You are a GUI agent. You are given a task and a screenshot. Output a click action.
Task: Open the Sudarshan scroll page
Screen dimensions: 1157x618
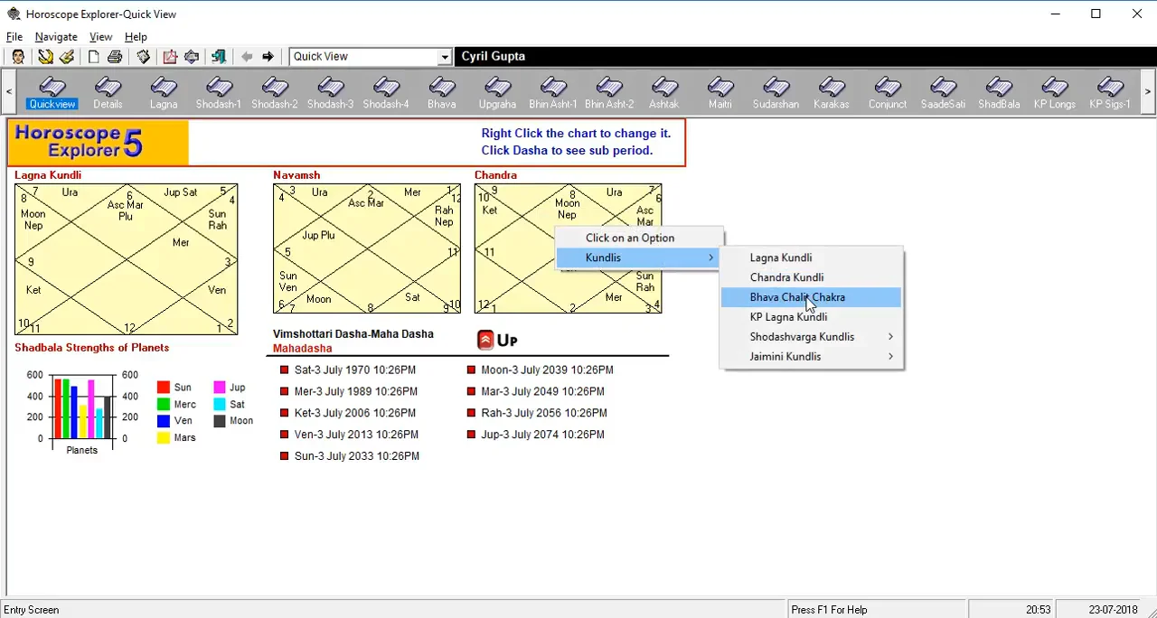pyautogui.click(x=776, y=92)
